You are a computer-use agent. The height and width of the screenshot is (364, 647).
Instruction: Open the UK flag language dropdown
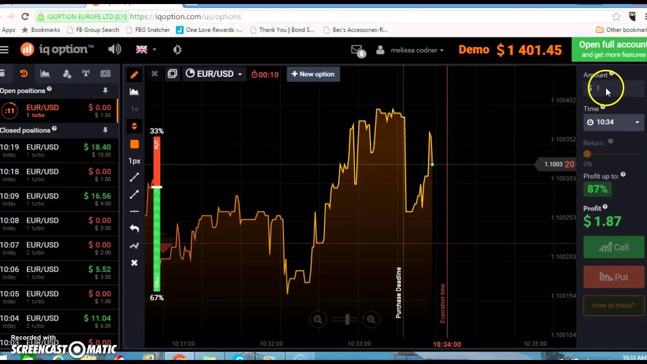coord(146,50)
